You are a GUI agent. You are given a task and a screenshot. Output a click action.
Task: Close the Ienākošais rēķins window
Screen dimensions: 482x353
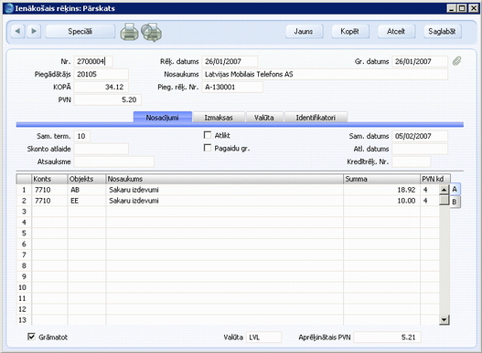click(x=474, y=8)
